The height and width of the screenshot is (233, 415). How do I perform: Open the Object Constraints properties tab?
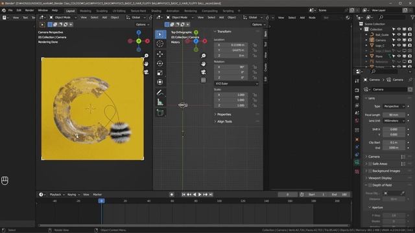(357, 155)
